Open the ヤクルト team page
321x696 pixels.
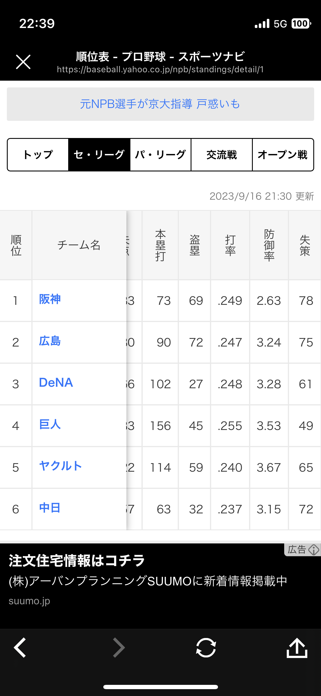click(x=60, y=466)
